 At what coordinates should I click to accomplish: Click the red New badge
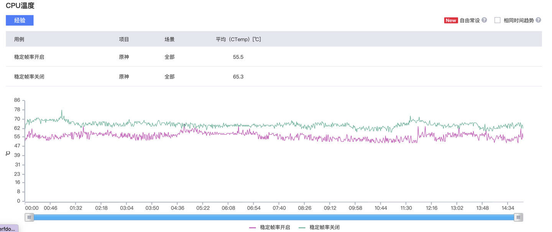coord(451,20)
